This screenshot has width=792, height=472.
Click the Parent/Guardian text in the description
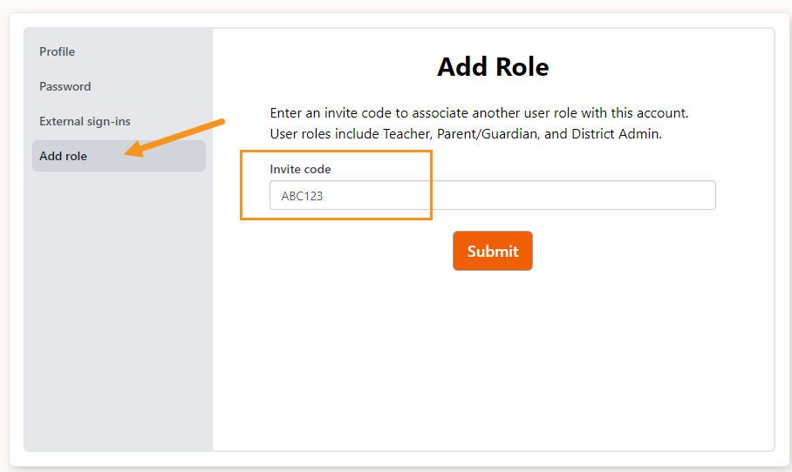pyautogui.click(x=488, y=133)
